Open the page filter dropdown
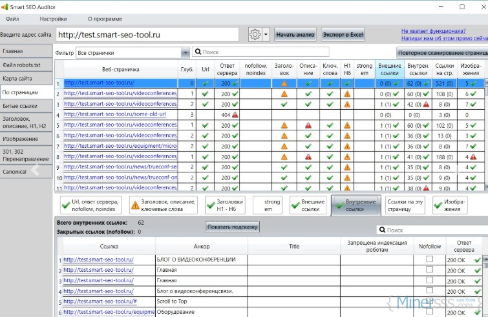This screenshot has height=317, width=488. 186,52
